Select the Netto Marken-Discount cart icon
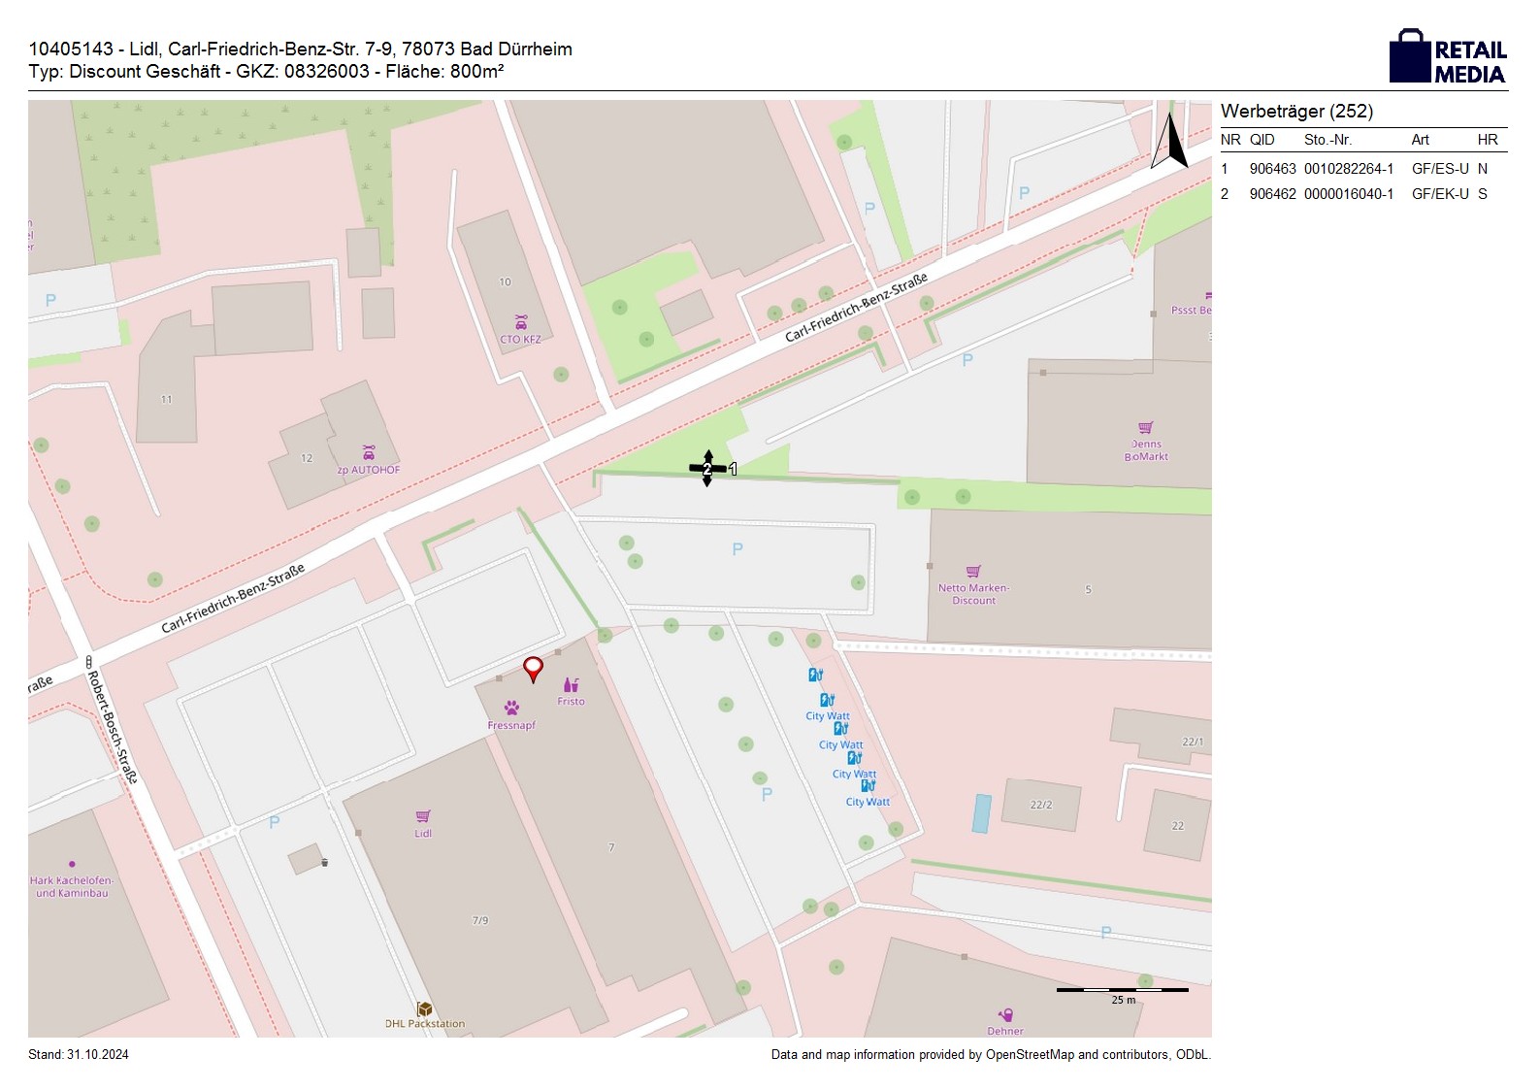The image size is (1540, 1090). click(x=973, y=572)
